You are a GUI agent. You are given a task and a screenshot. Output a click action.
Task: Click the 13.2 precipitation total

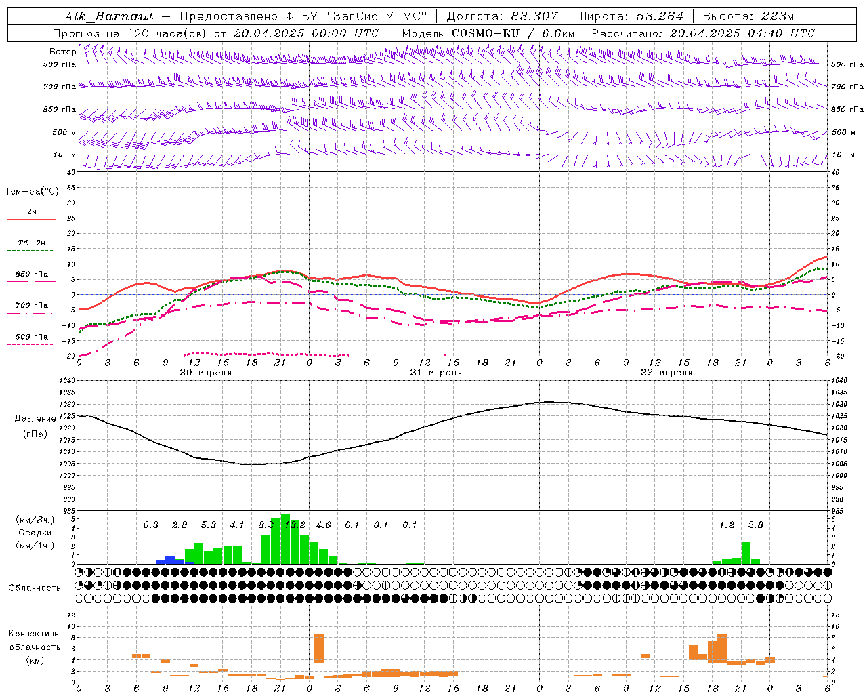click(x=295, y=525)
